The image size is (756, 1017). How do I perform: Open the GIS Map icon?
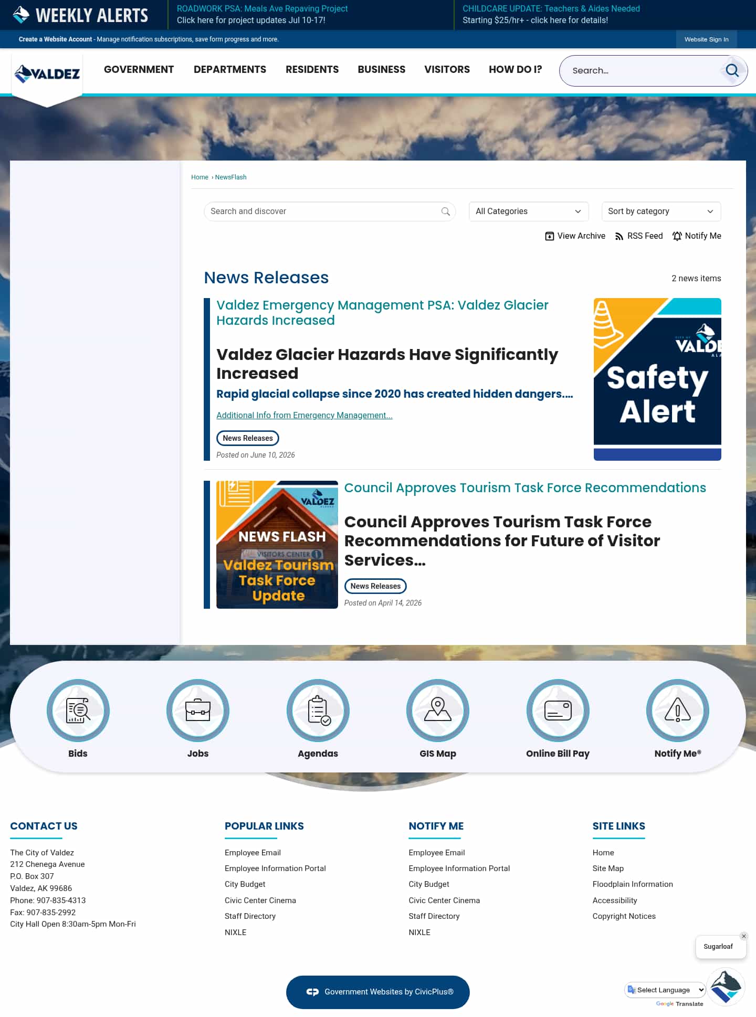438,711
